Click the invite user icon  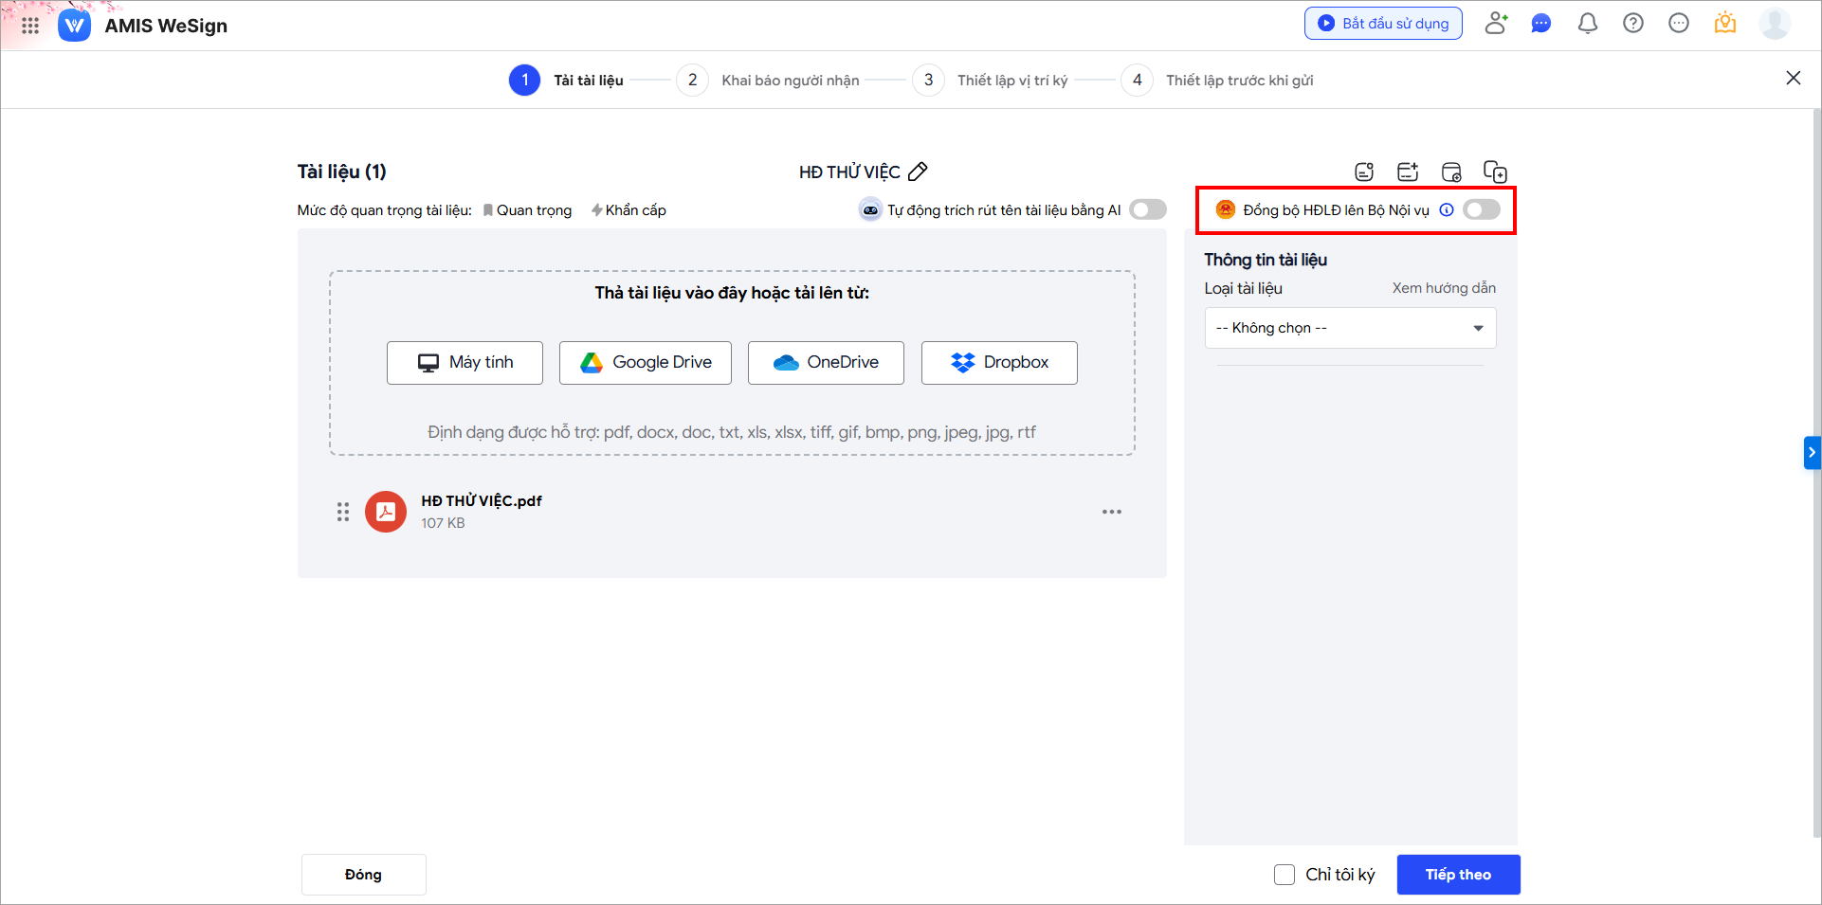(1496, 24)
